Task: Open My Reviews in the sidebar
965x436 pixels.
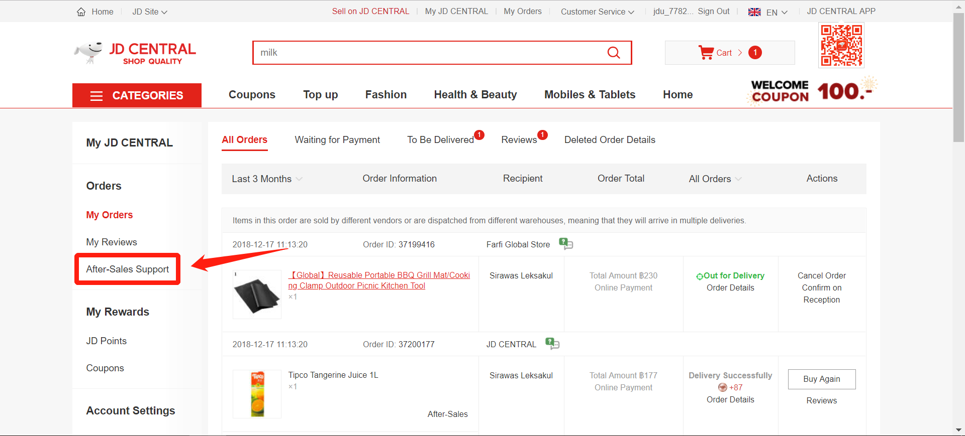Action: (112, 242)
